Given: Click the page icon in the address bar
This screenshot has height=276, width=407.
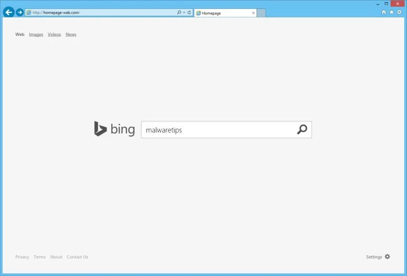Looking at the screenshot, I should [29, 12].
